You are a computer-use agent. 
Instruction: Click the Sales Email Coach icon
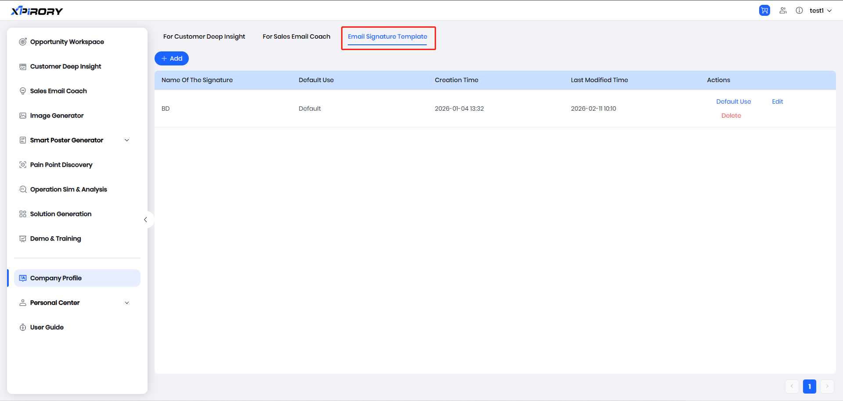tap(23, 91)
